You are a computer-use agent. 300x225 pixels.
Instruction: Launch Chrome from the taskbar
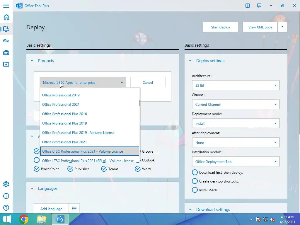24,219
